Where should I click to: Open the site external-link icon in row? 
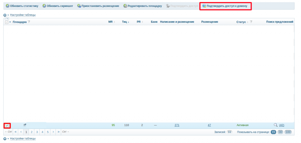pos(25,125)
